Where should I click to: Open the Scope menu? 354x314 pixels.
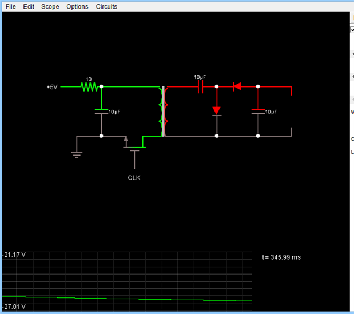click(50, 6)
